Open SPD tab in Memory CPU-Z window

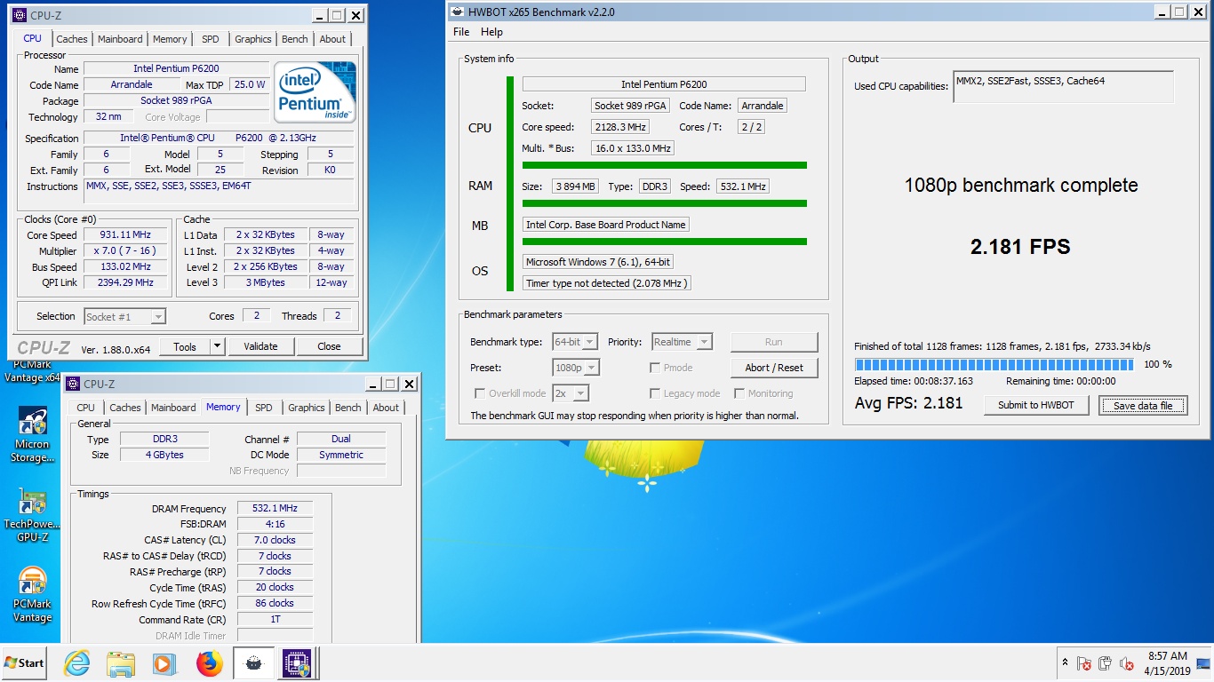[x=264, y=408]
